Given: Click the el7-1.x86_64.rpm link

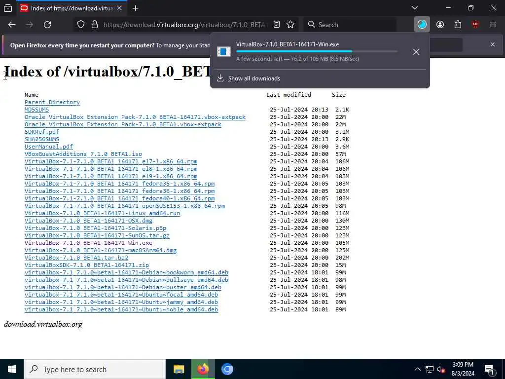Looking at the screenshot, I should pyautogui.click(x=111, y=161).
